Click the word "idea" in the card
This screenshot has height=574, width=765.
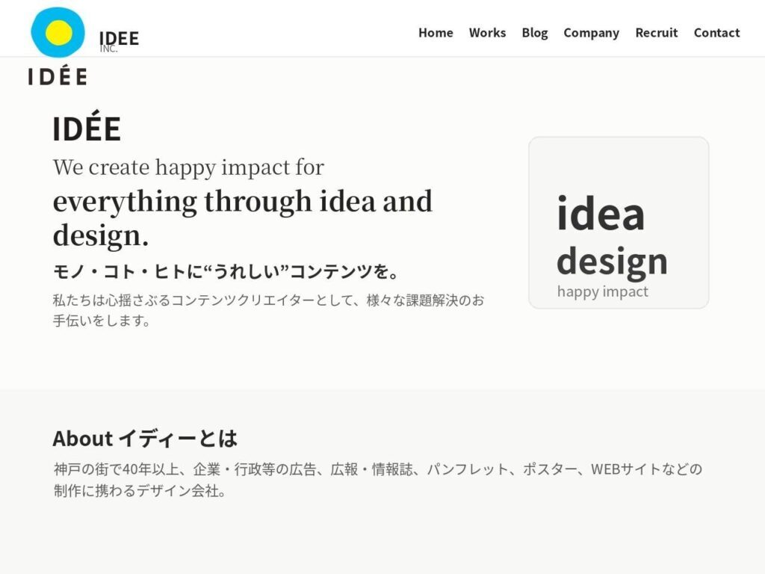(x=601, y=215)
